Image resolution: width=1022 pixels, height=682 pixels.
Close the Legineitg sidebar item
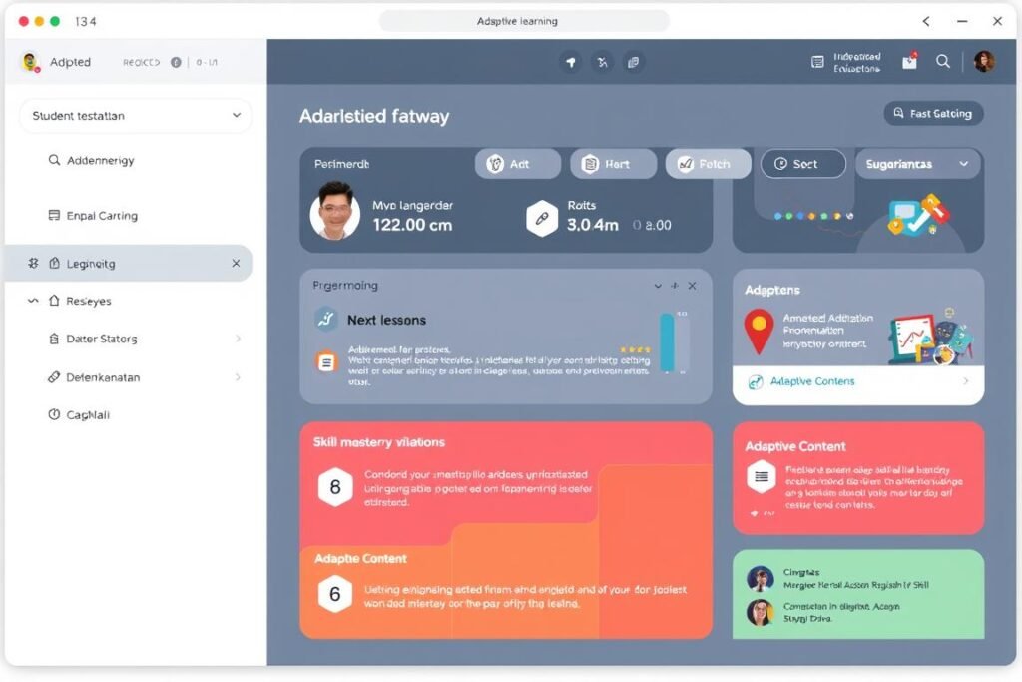point(236,264)
